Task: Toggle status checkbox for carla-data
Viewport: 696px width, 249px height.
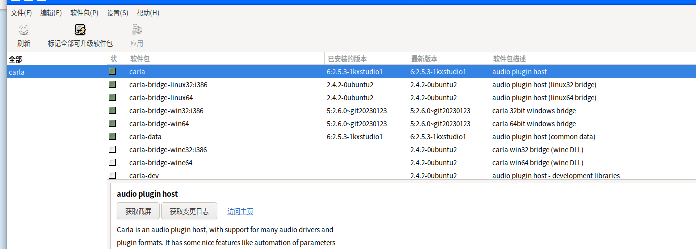Action: point(112,136)
